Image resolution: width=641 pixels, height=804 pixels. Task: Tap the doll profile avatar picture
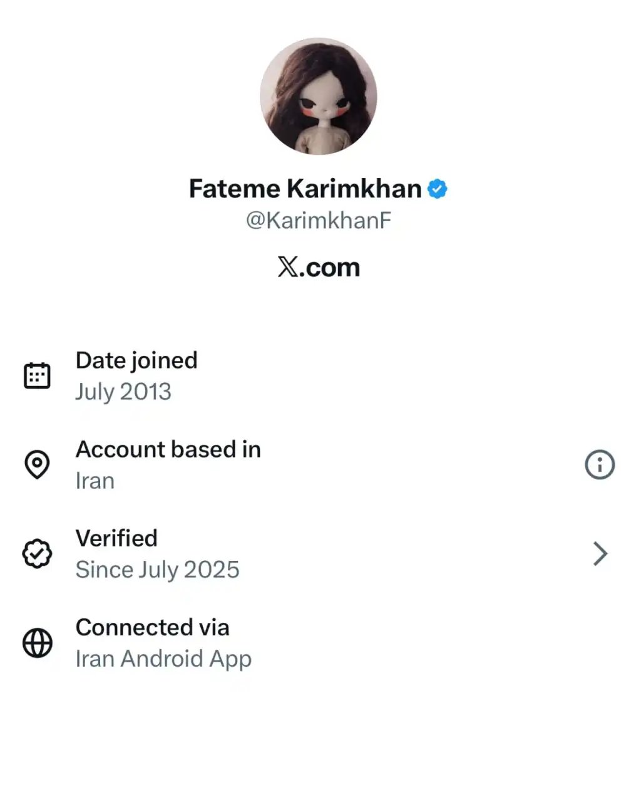pyautogui.click(x=318, y=96)
